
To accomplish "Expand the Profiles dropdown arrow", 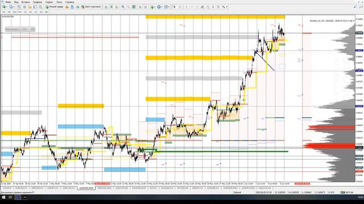I will point(14,7).
